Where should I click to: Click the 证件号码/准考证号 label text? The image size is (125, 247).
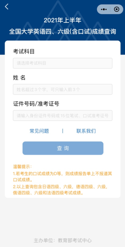click(x=36, y=104)
